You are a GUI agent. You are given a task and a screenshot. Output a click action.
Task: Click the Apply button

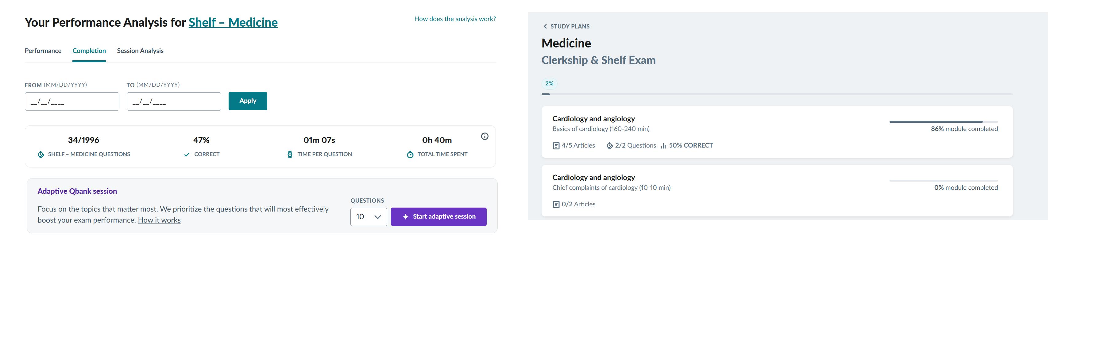tap(248, 101)
